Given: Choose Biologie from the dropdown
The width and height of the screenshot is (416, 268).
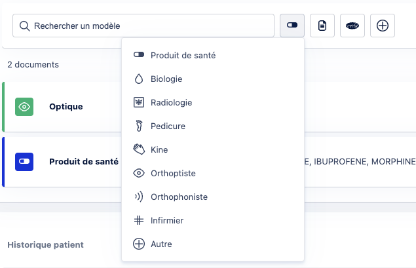Looking at the screenshot, I should (213, 79).
